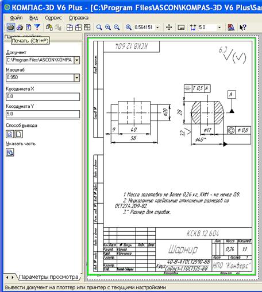Click the zoom value field 0.564151
Viewport: 262px width, 292px height.
144,28
